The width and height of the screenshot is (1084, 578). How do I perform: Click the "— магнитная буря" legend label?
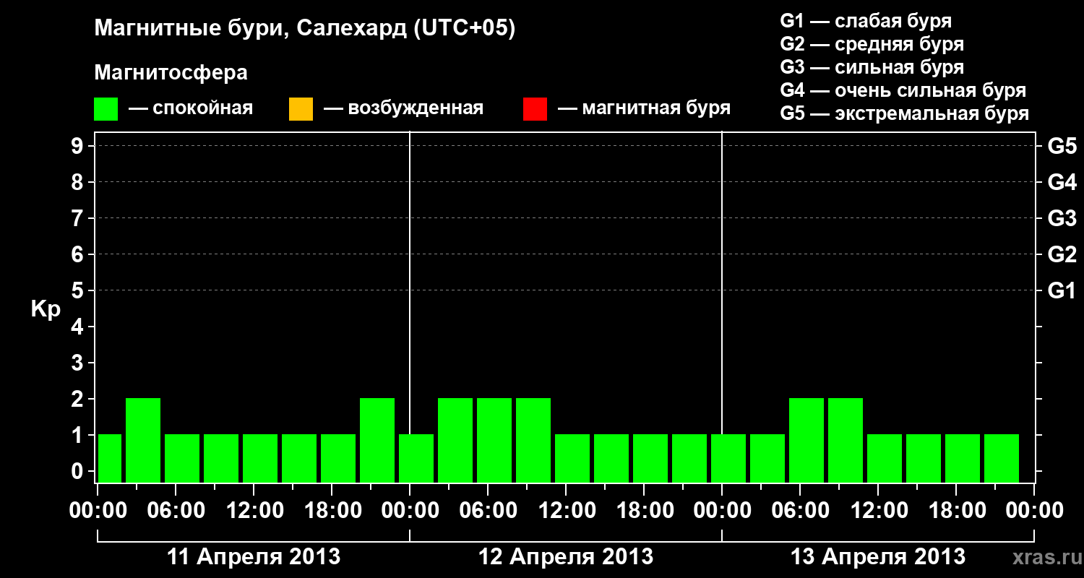pyautogui.click(x=644, y=108)
